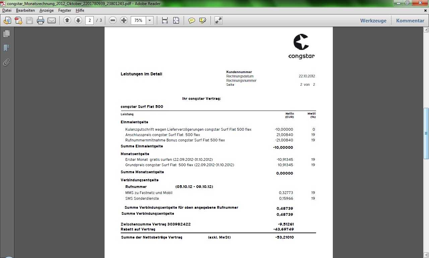Click the vertical scrollbar thumb
The image size is (429, 258).
426,133
